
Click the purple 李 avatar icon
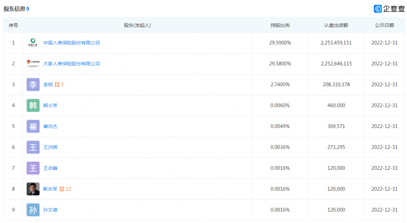click(x=33, y=84)
